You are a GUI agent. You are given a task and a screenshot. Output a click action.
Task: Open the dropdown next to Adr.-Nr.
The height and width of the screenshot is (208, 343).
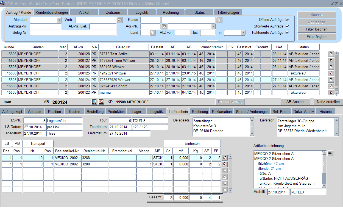213,26
